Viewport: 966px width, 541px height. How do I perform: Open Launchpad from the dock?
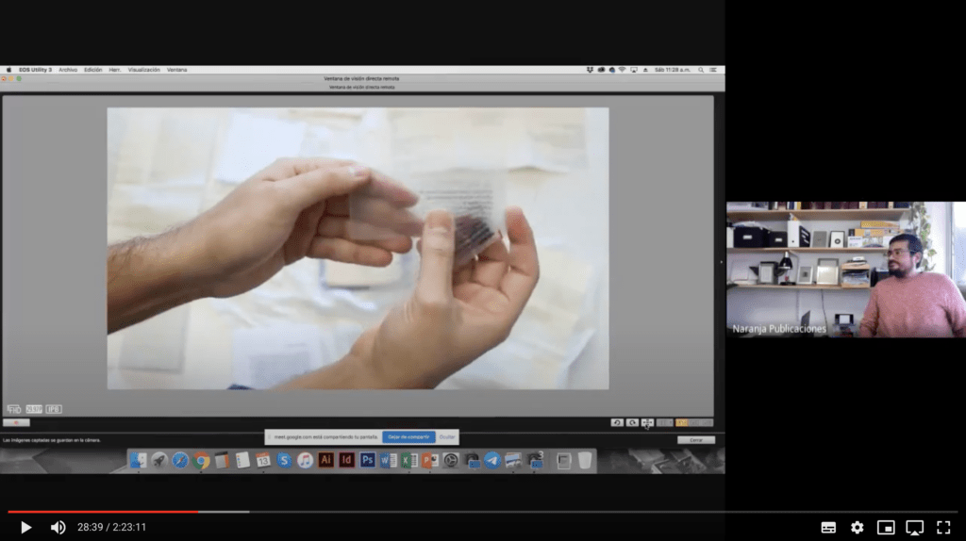158,460
